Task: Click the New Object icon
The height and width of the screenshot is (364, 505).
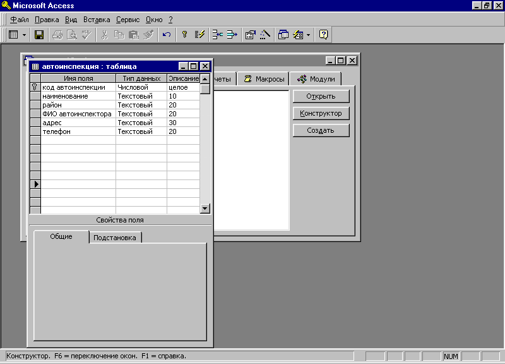Action: pyautogui.click(x=298, y=35)
